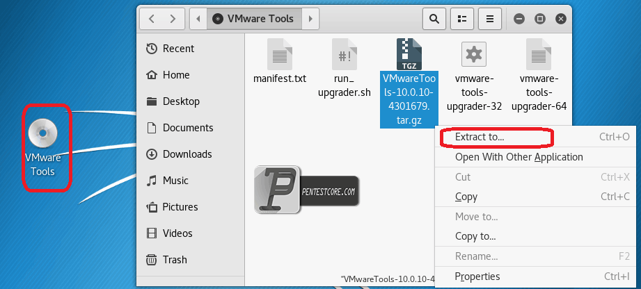Open Recent in the sidebar

pyautogui.click(x=191, y=49)
